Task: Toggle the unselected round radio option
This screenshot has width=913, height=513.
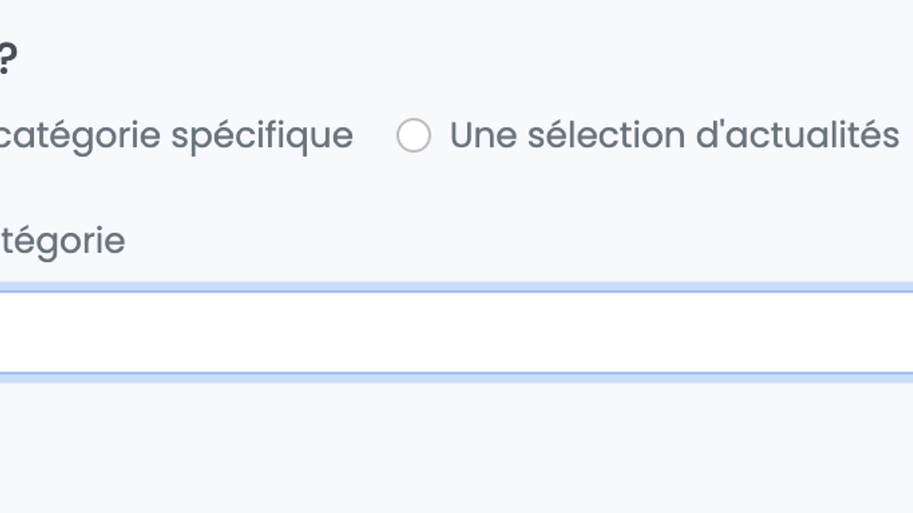Action: pyautogui.click(x=414, y=135)
